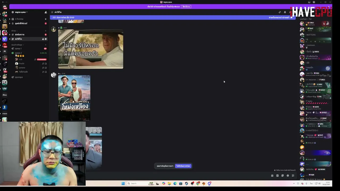Open the purple server icon in the list
340x191 pixels.
click(5, 39)
